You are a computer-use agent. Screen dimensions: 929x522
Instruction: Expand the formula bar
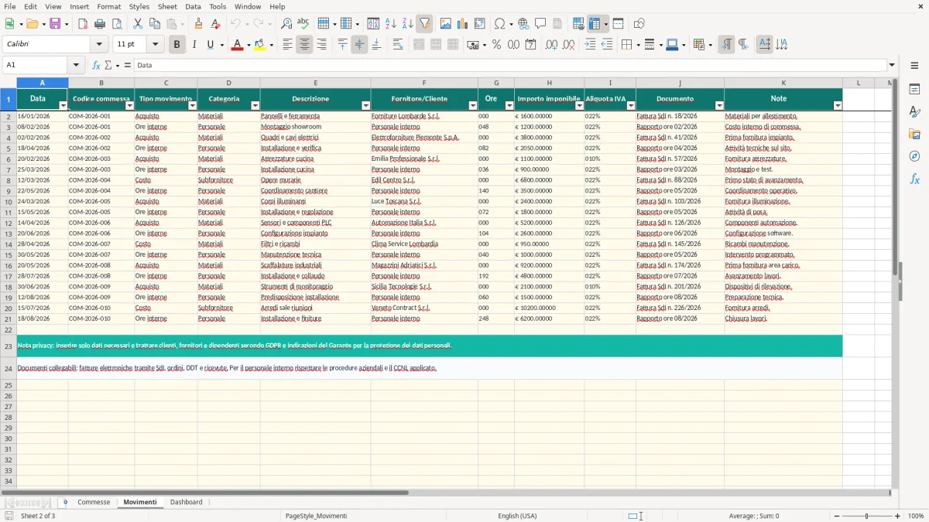click(x=892, y=66)
